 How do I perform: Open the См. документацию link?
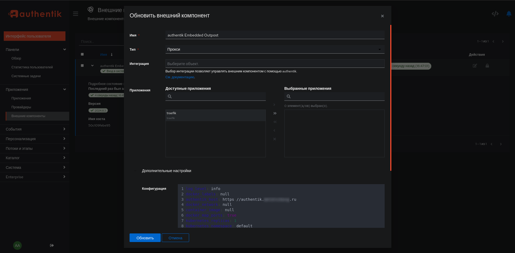[x=180, y=77]
